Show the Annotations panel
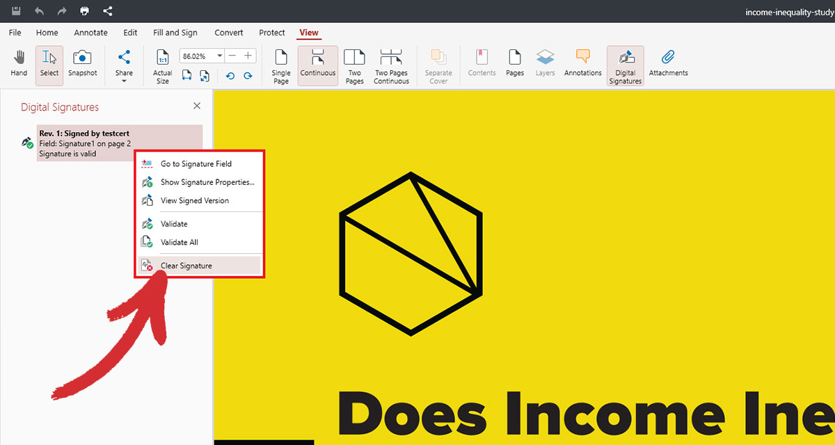 [x=582, y=65]
